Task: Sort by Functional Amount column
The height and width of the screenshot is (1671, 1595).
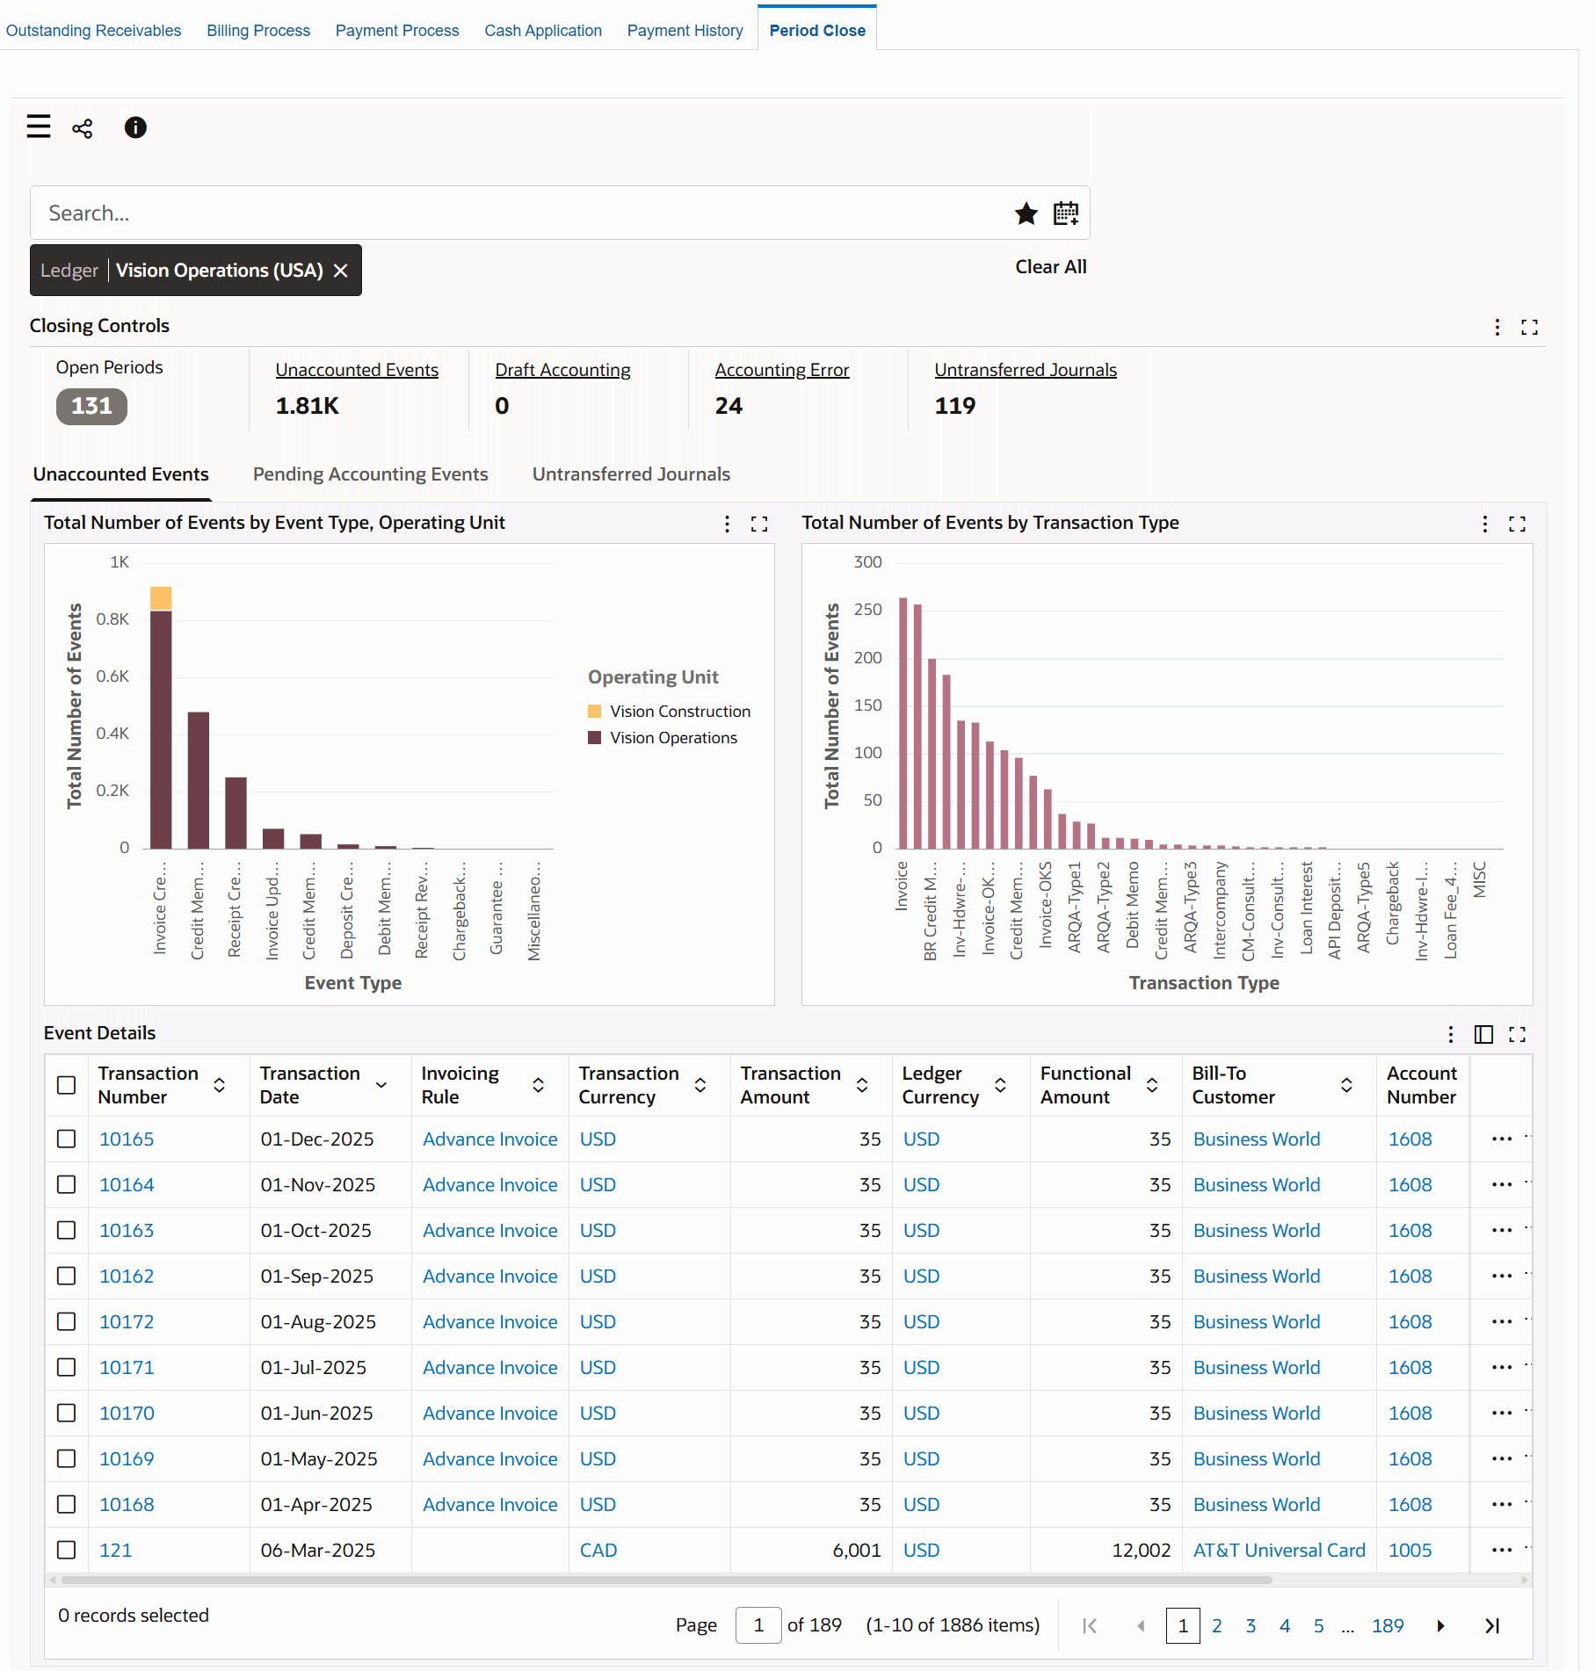Action: tap(1152, 1086)
